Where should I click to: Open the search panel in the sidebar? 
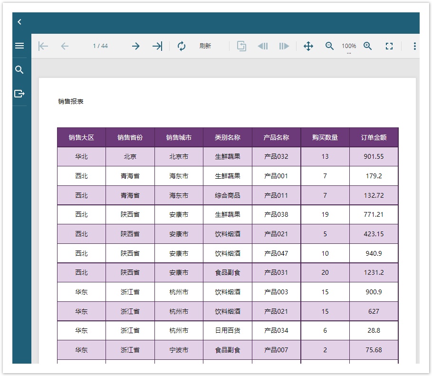tap(19, 70)
